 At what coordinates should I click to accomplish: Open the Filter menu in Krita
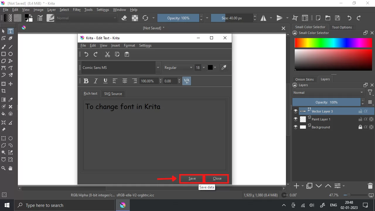[x=77, y=10]
